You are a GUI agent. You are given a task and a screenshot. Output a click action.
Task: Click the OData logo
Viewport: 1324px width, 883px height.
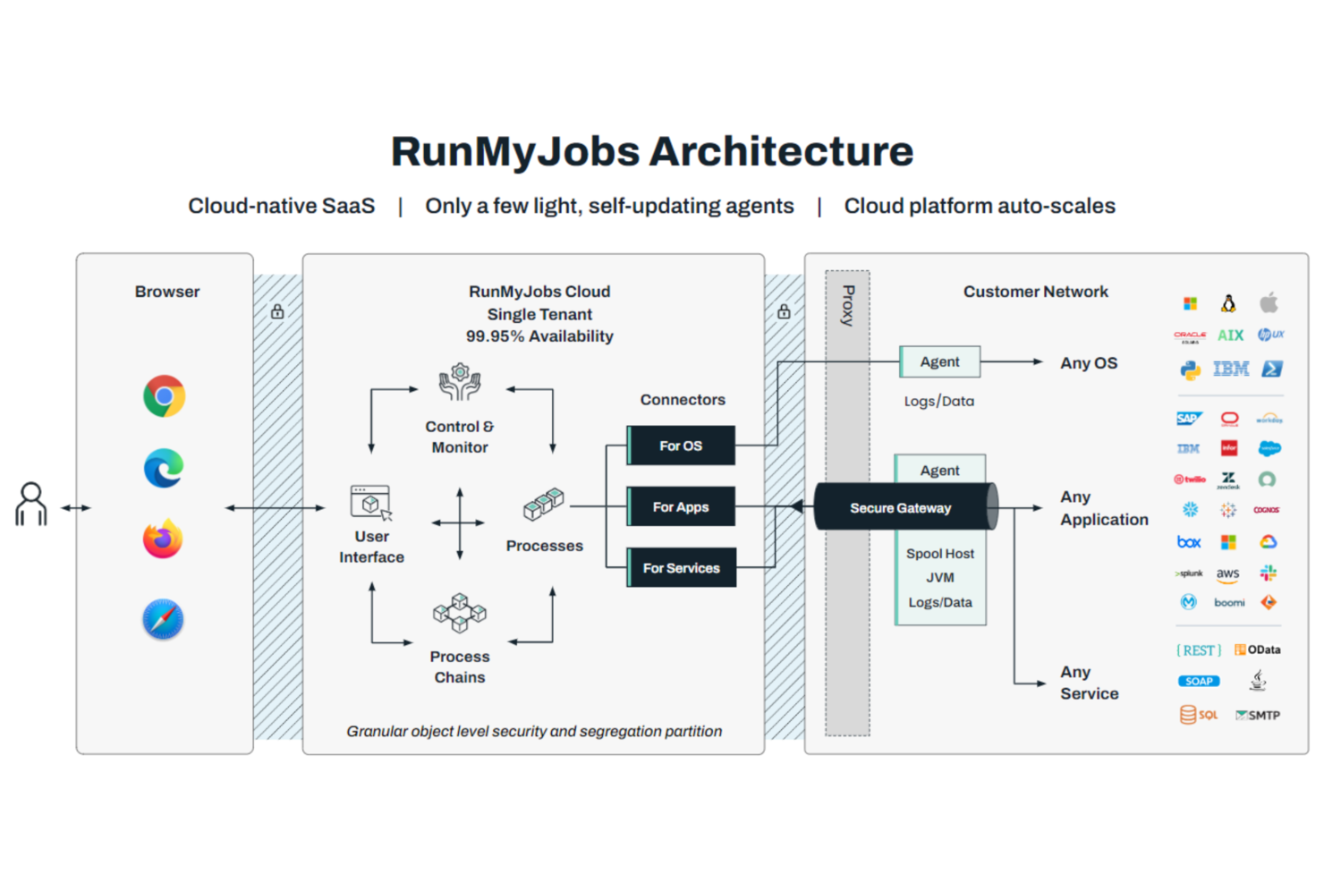pyautogui.click(x=1258, y=650)
